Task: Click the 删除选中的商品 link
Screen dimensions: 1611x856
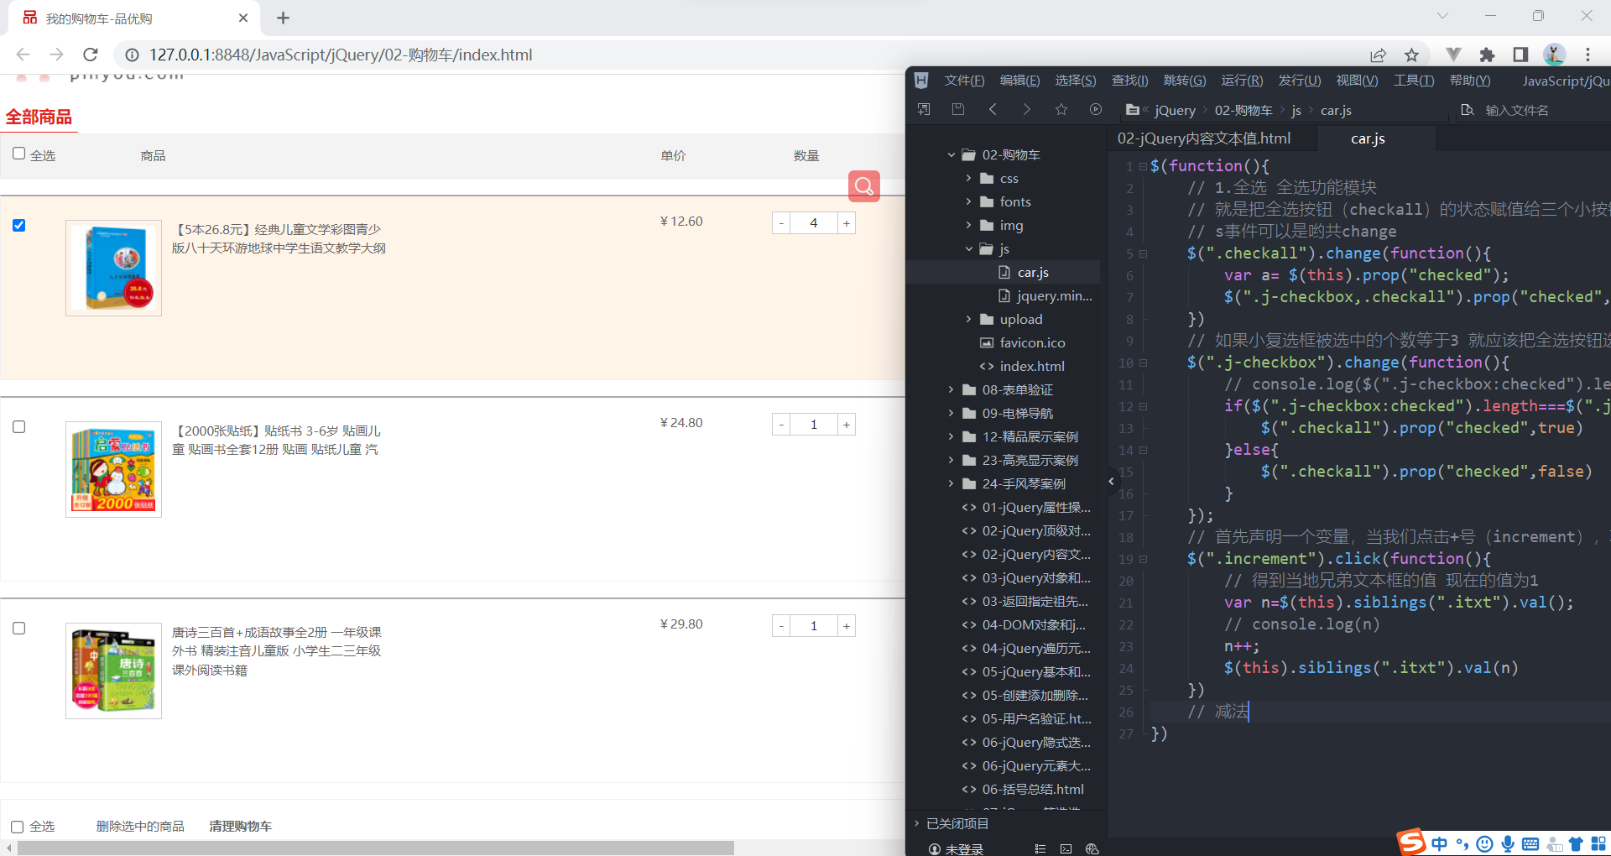Action: 140,826
